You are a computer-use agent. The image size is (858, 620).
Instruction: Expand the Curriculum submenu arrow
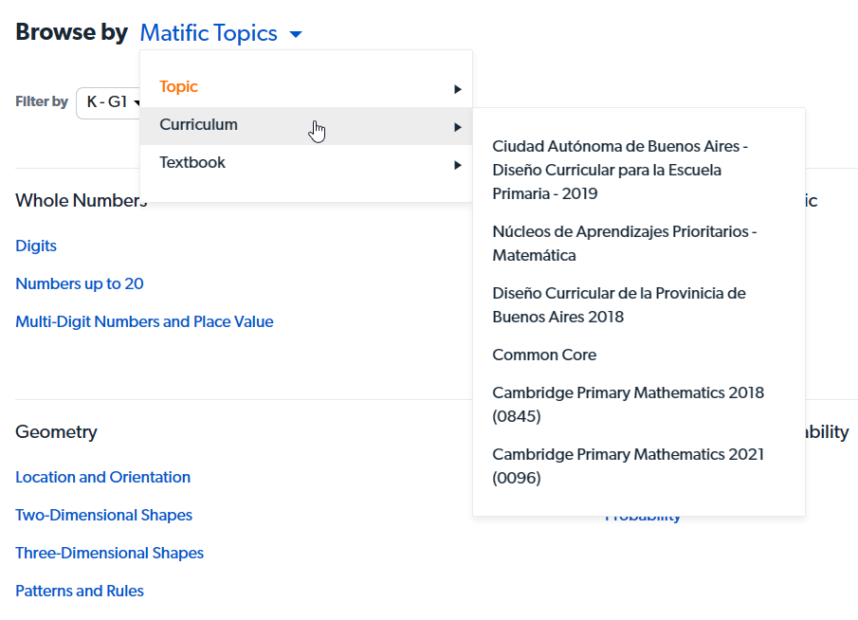[x=458, y=127]
